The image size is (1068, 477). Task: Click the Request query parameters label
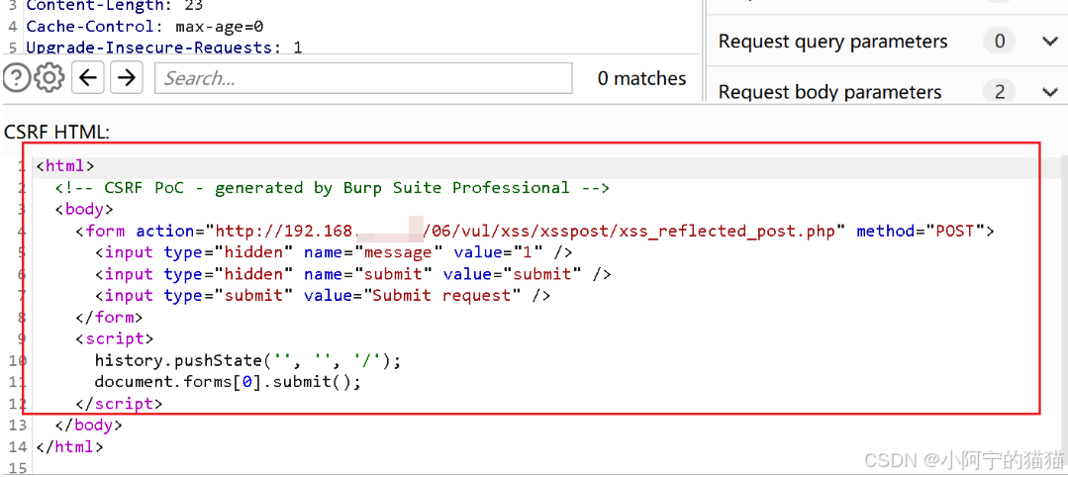[x=832, y=42]
